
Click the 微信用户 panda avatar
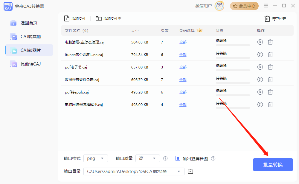[x=219, y=6]
